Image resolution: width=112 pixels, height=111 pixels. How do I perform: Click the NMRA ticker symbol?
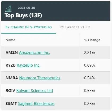point(12,78)
